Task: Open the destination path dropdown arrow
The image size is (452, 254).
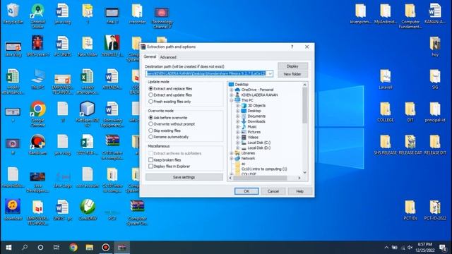Action: [270, 73]
